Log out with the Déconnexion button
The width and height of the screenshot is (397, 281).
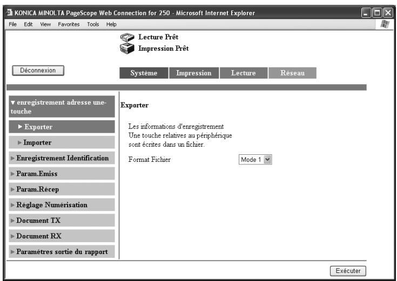[x=38, y=70]
